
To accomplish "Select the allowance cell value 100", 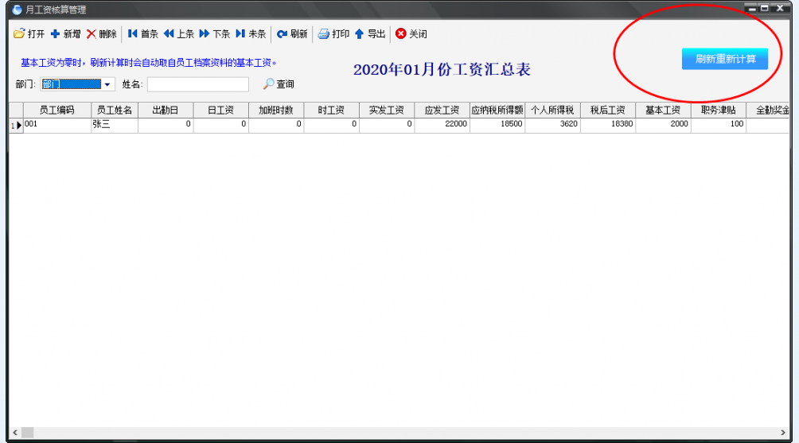I will (719, 125).
